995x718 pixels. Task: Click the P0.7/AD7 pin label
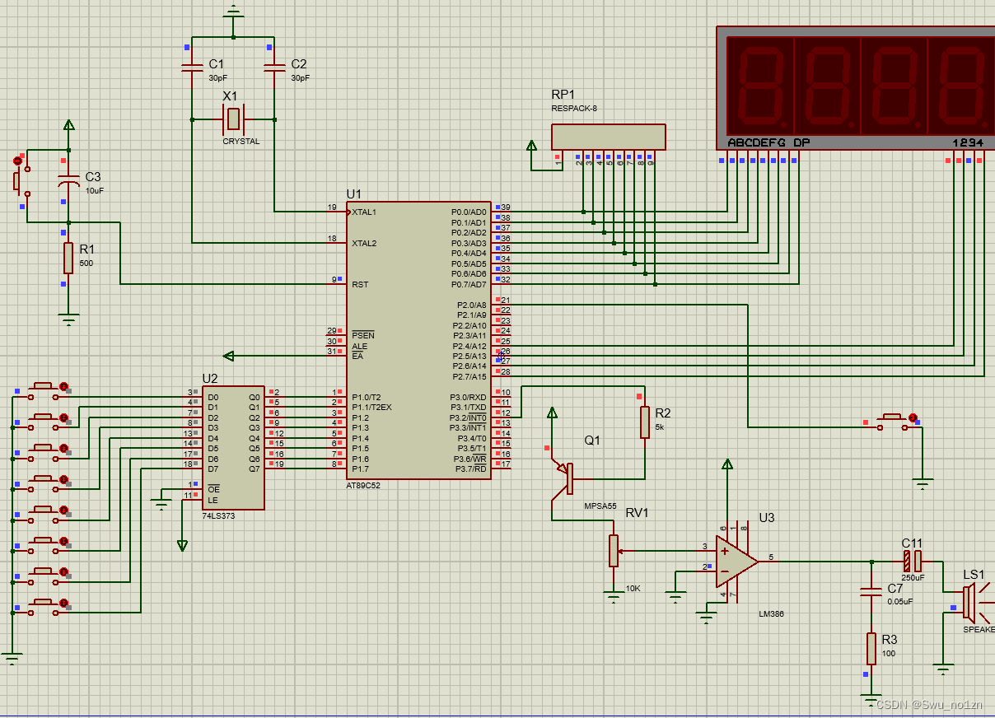tap(469, 284)
